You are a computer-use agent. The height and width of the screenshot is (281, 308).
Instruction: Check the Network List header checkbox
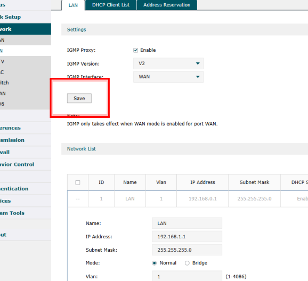[x=78, y=182]
